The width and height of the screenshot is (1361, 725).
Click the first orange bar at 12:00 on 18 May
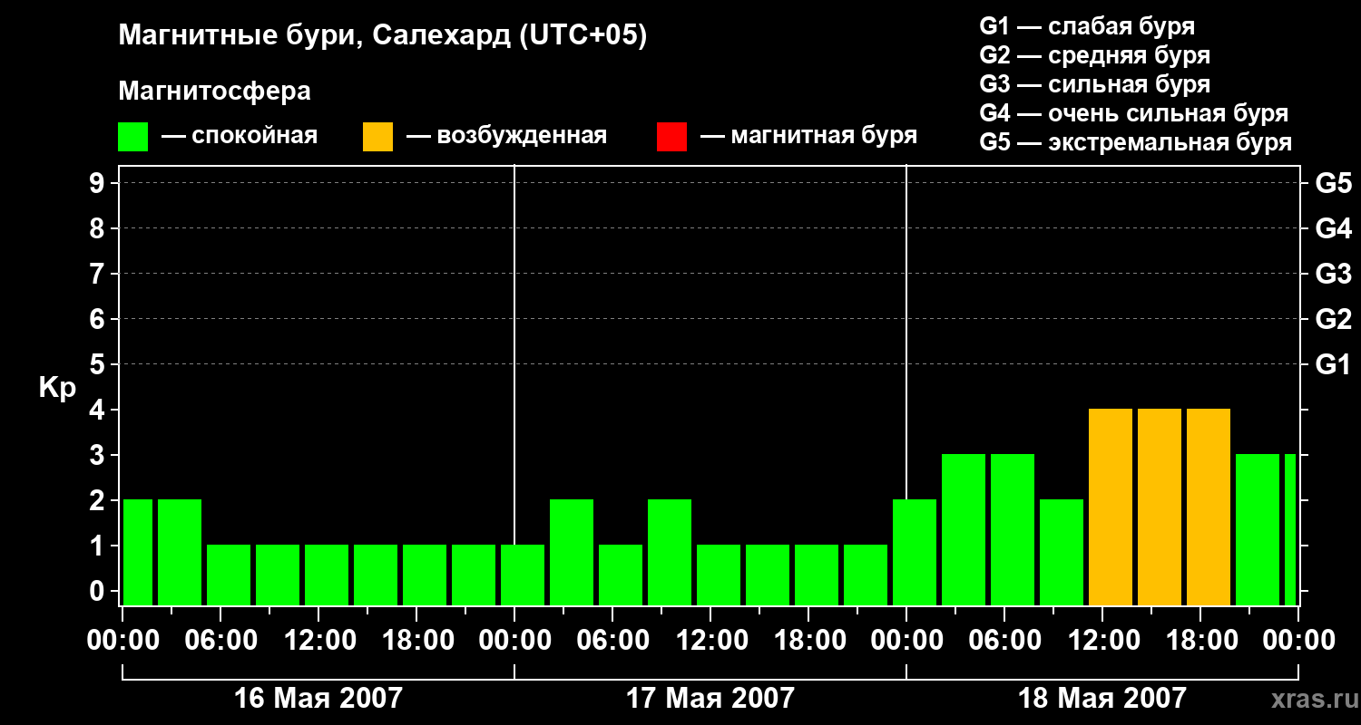click(x=1111, y=507)
